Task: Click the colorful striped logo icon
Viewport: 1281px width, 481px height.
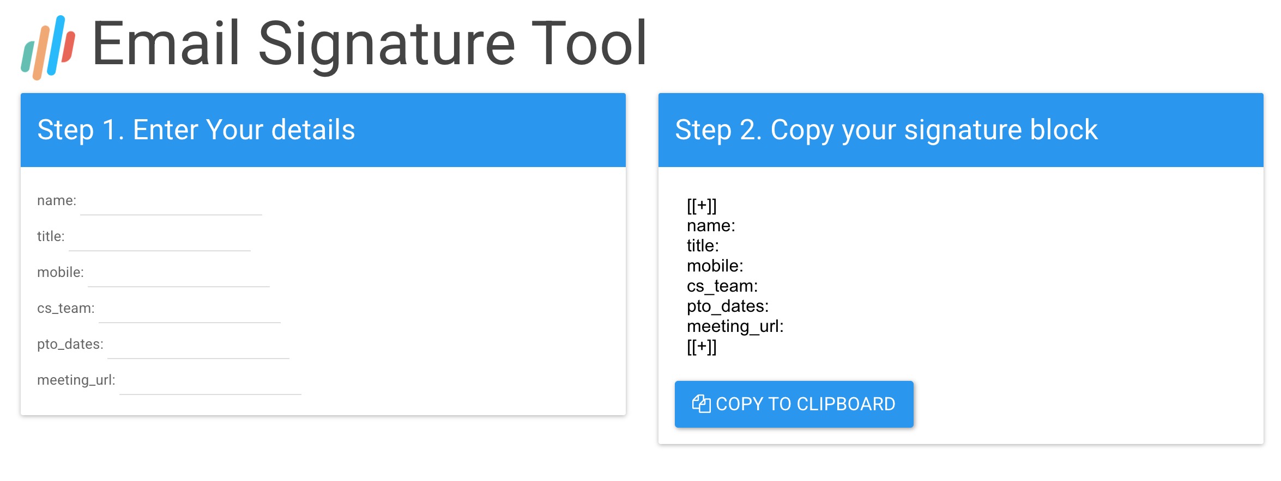Action: point(48,47)
